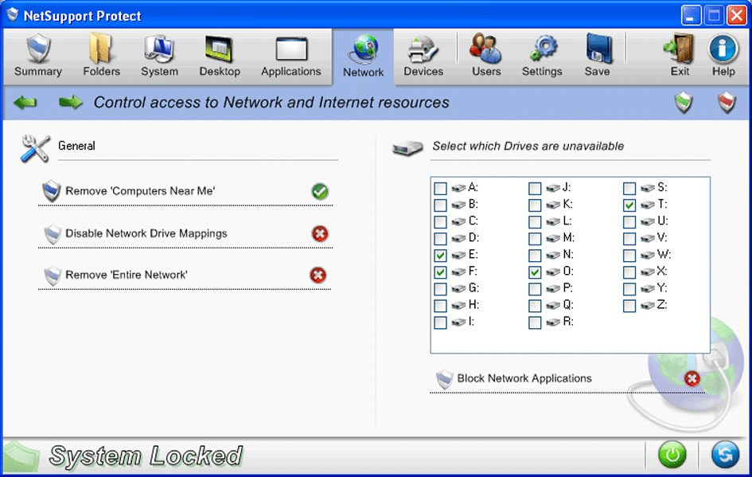Open the Settings gear

click(542, 57)
